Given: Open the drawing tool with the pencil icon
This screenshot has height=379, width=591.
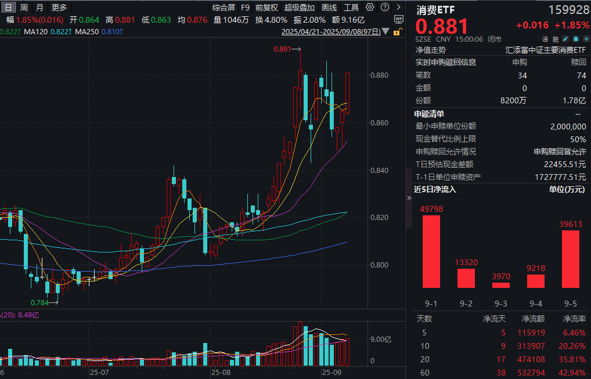Looking at the screenshot, I should pos(565,38).
